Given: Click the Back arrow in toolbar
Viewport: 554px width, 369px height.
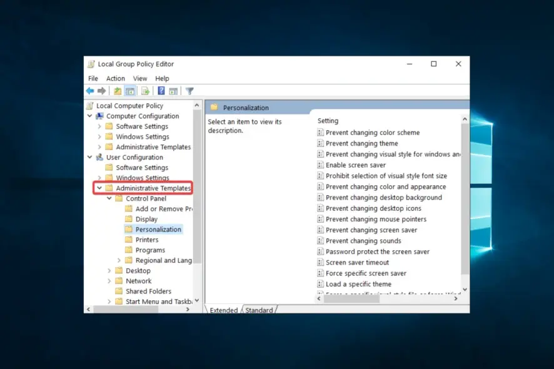Looking at the screenshot, I should point(90,91).
